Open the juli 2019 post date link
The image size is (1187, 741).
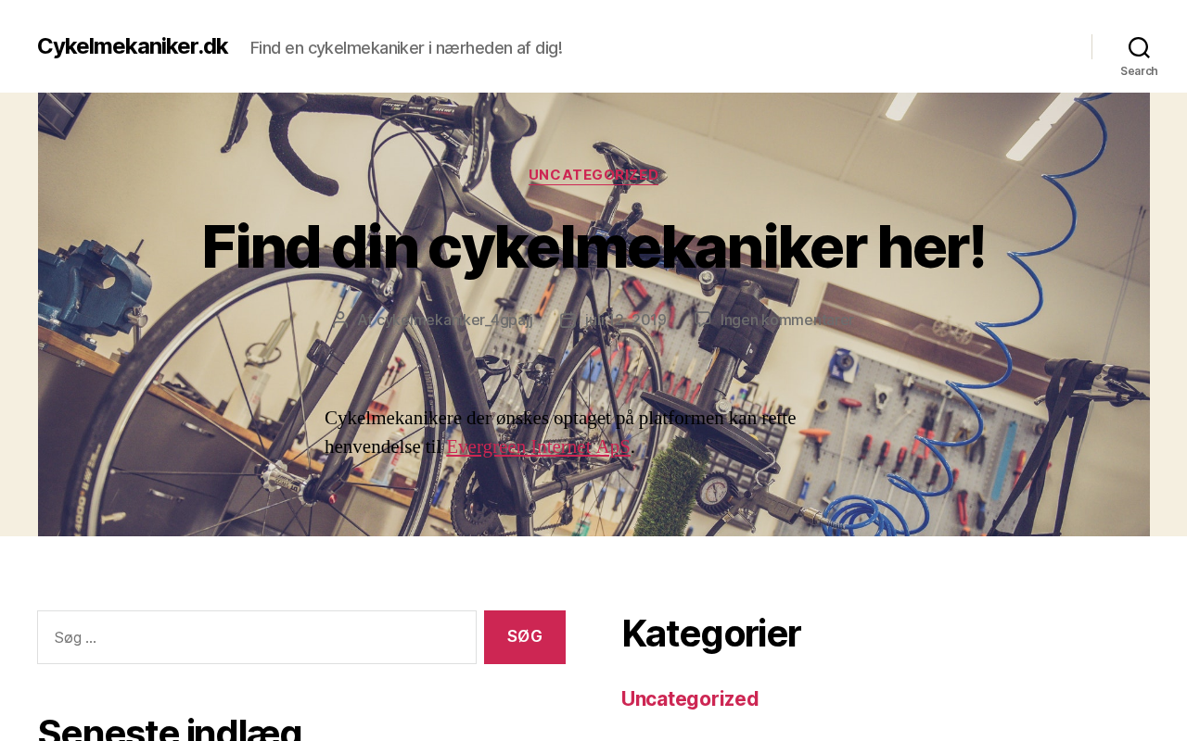coord(625,320)
